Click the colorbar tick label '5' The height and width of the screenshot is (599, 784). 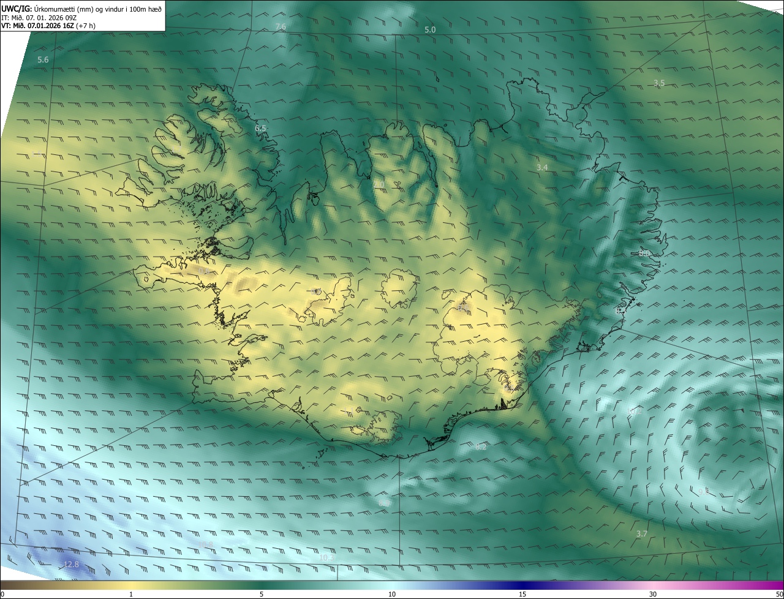pyautogui.click(x=262, y=595)
